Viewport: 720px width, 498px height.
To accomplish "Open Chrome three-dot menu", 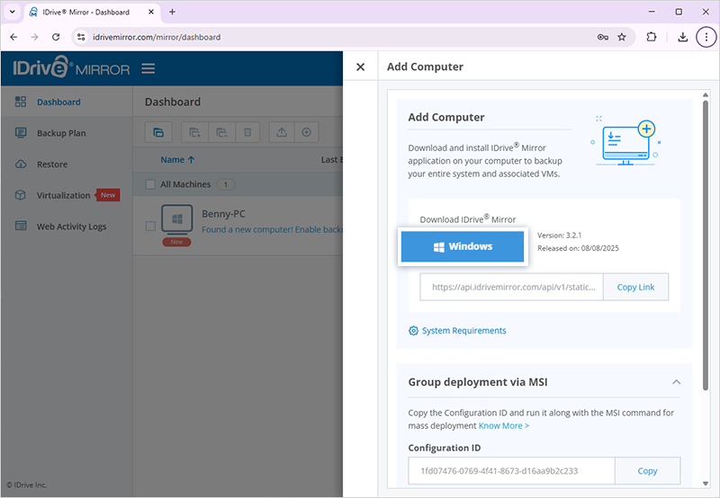I will (x=706, y=37).
